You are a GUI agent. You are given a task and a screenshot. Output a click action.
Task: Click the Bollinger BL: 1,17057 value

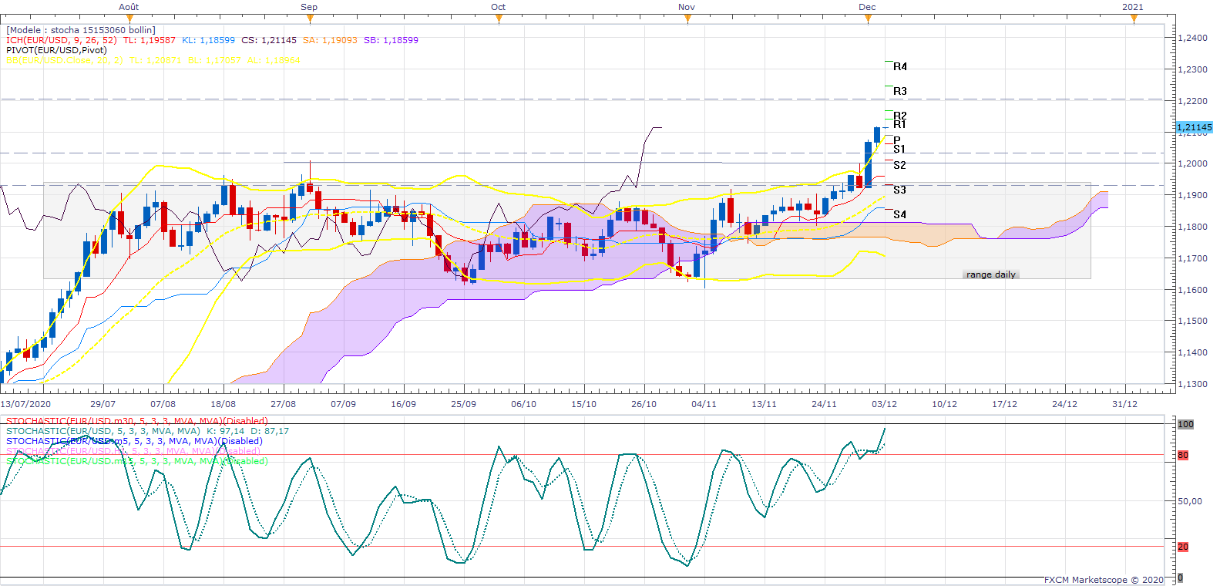pos(214,60)
